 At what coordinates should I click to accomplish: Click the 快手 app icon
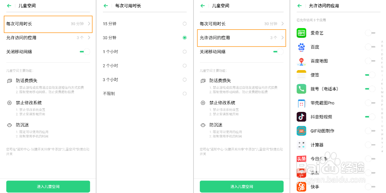pos(302,187)
